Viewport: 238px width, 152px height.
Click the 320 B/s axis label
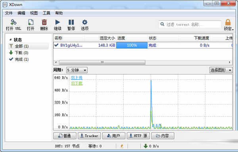[61, 102]
